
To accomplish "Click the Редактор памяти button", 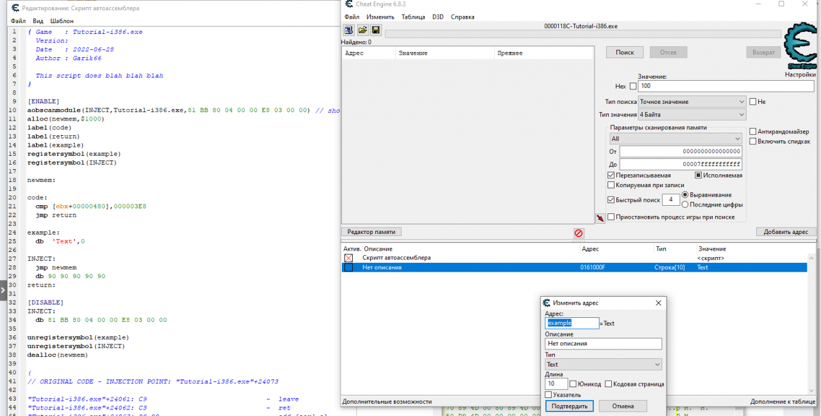I will click(x=371, y=232).
